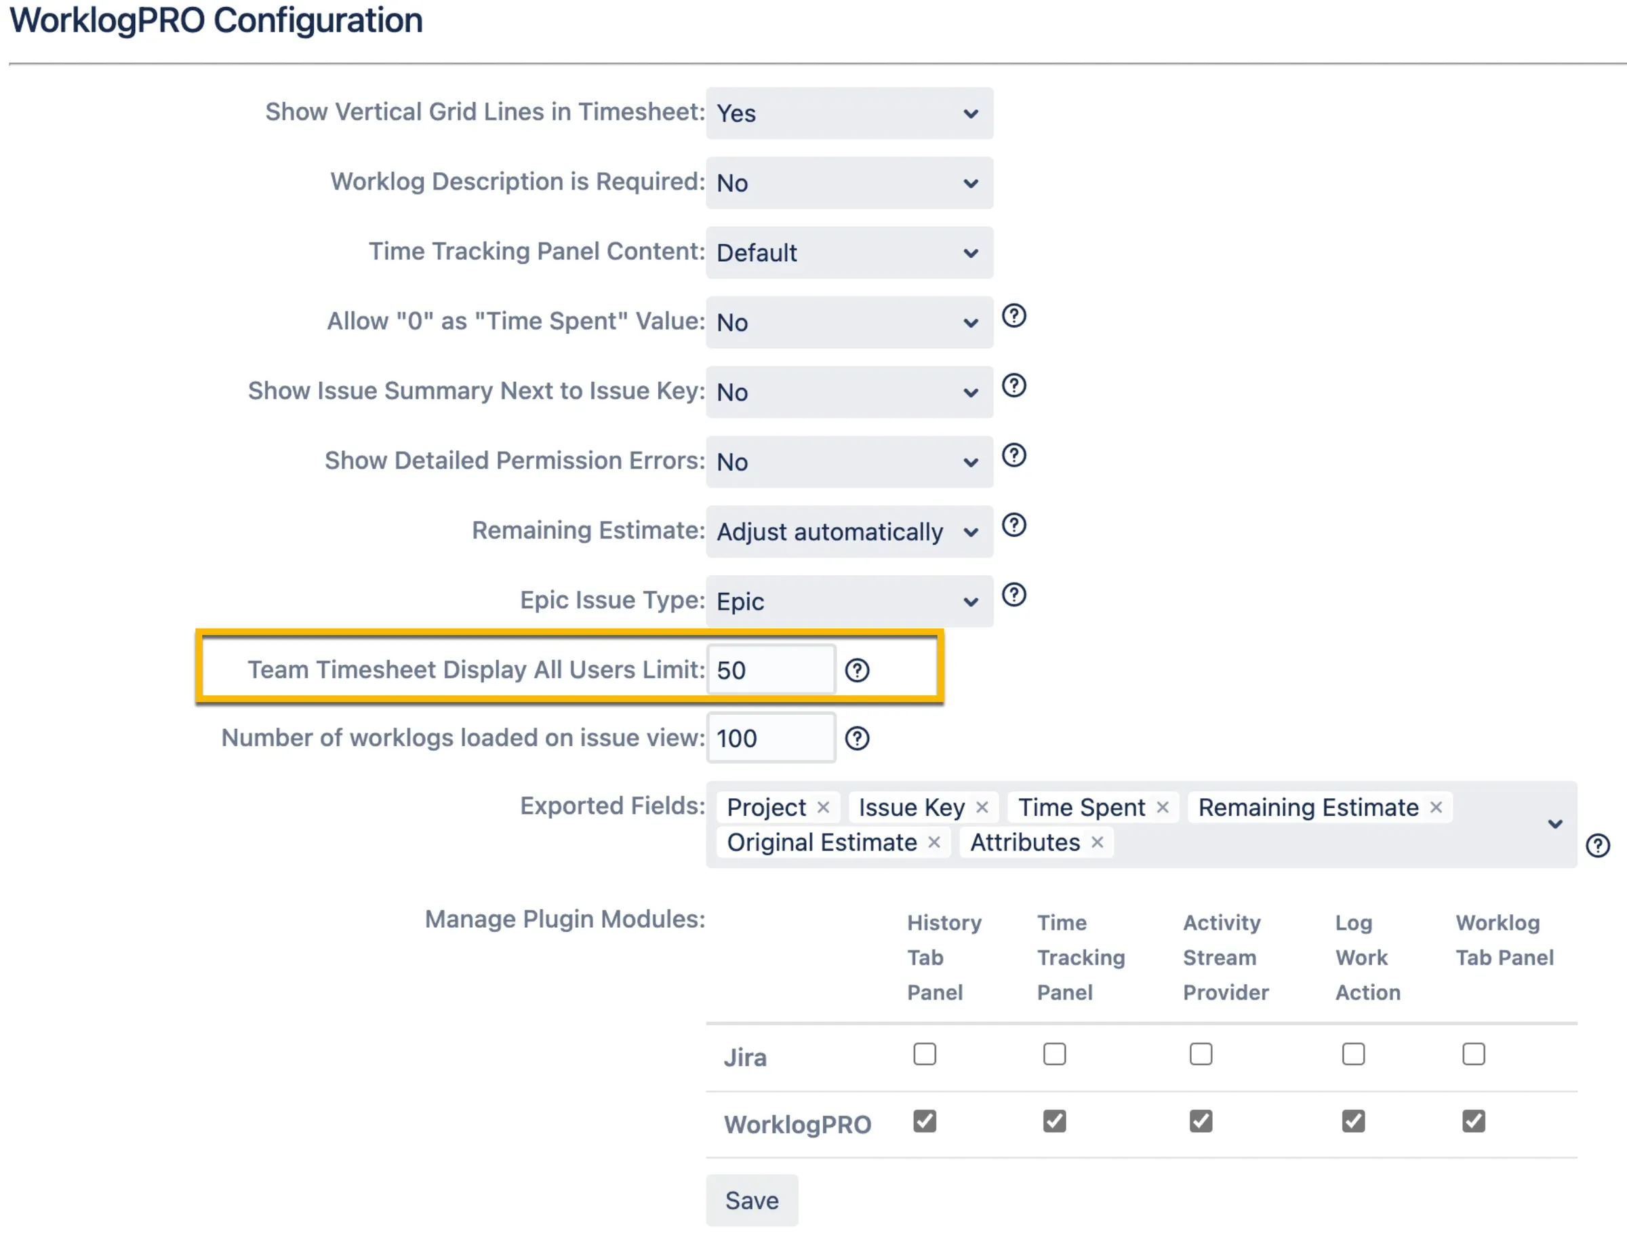Enable Jira Worklog Tab Panel checkbox
The image size is (1627, 1250).
[x=1473, y=1054]
